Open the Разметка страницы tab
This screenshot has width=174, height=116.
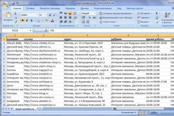pyautogui.click(x=50, y=8)
